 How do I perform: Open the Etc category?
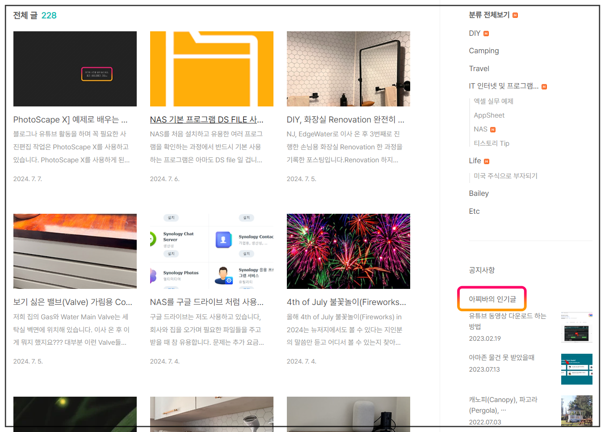point(474,211)
